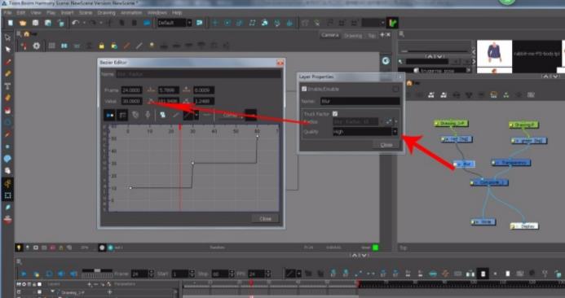This screenshot has width=565, height=298.
Task: Switch to the Drawing view tab
Action: [353, 35]
